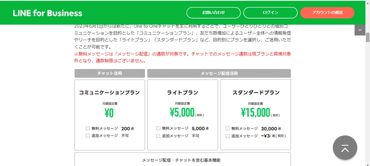Viewport: 370px width, 166px height.
Task: Click the page vertical scrollbar thumb
Action: [x=368, y=37]
